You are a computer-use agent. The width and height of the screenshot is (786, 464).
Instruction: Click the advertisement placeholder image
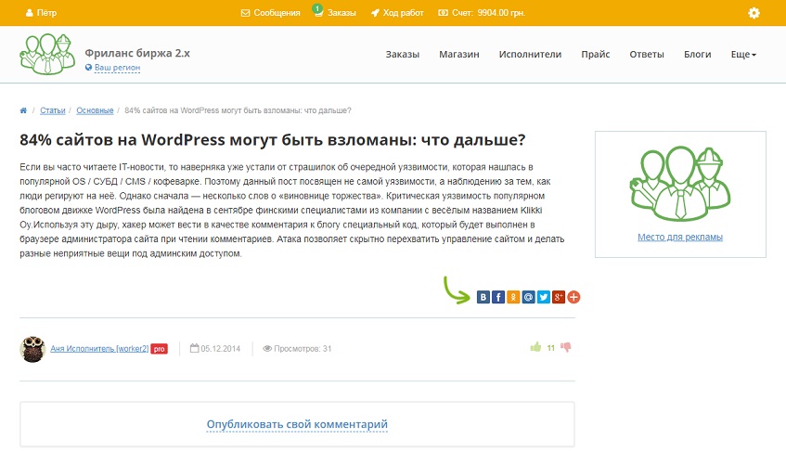click(x=680, y=184)
